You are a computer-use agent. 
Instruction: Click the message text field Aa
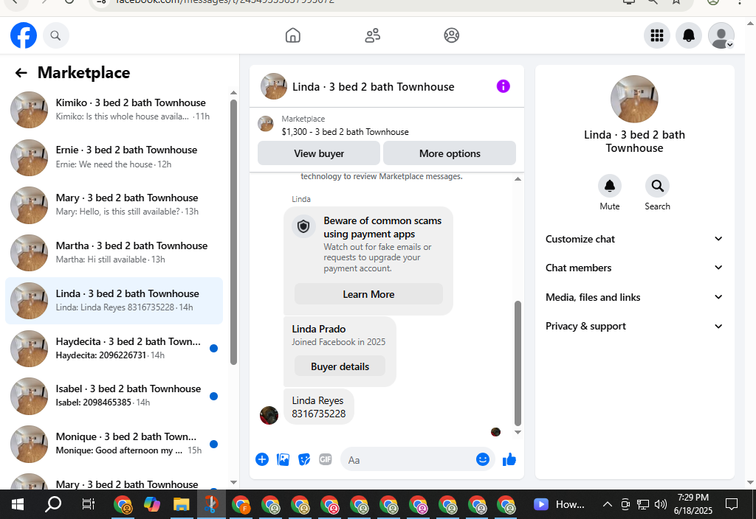[x=408, y=460]
